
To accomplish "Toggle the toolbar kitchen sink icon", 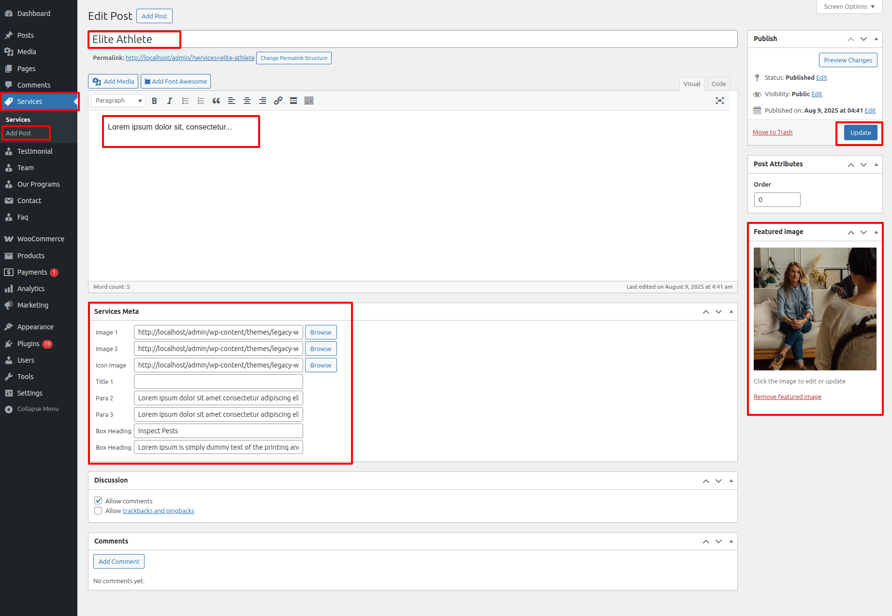I will (309, 101).
